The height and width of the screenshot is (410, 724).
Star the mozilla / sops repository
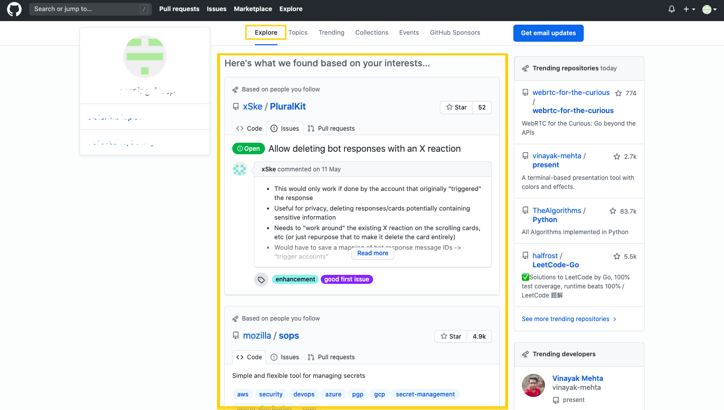tap(450, 336)
